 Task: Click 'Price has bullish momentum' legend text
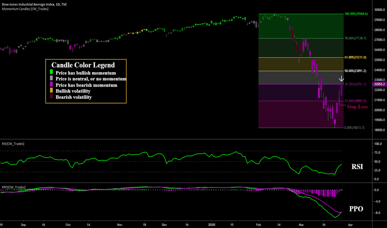86,73
